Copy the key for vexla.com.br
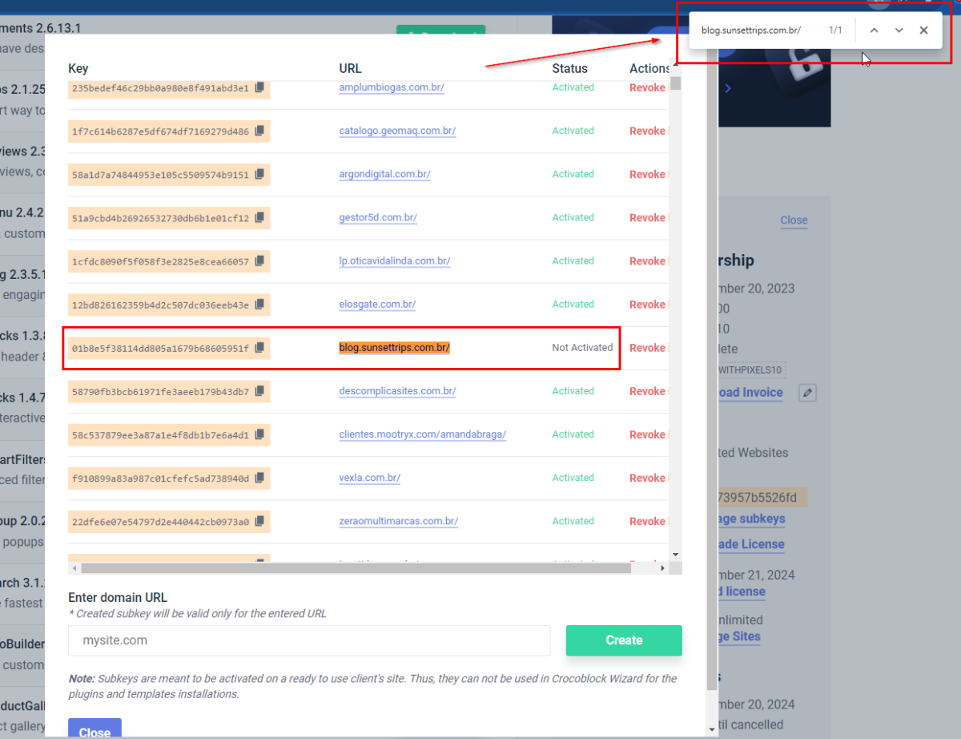This screenshot has width=961, height=739. pyautogui.click(x=259, y=478)
